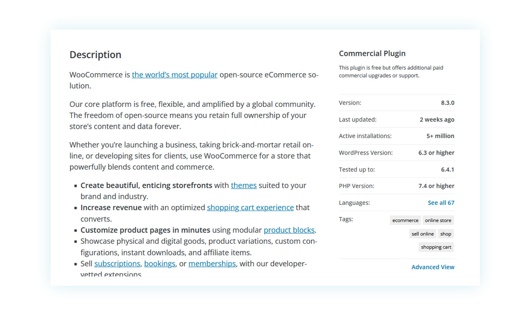Click the memberships link
Image resolution: width=526 pixels, height=315 pixels.
[212, 264]
